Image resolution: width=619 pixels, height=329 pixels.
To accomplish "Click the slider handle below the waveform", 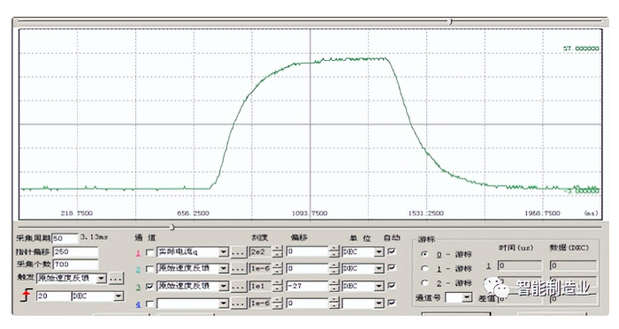I will [172, 227].
